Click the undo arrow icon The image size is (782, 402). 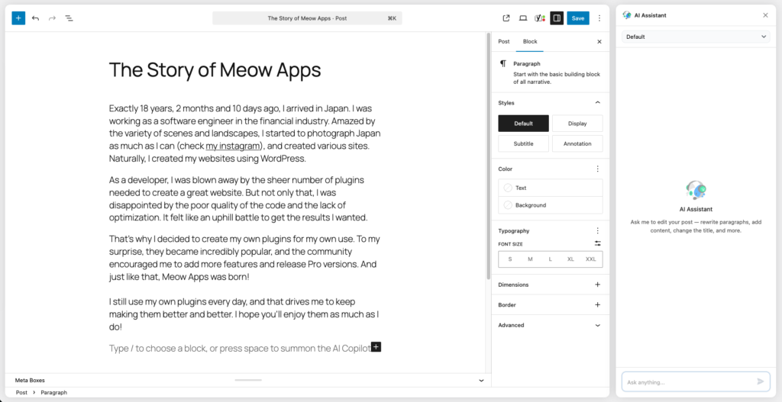35,18
